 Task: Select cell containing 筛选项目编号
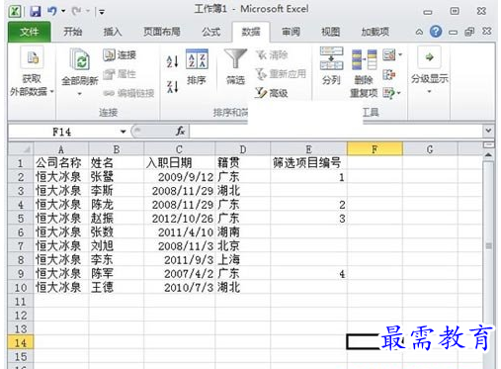coord(308,162)
